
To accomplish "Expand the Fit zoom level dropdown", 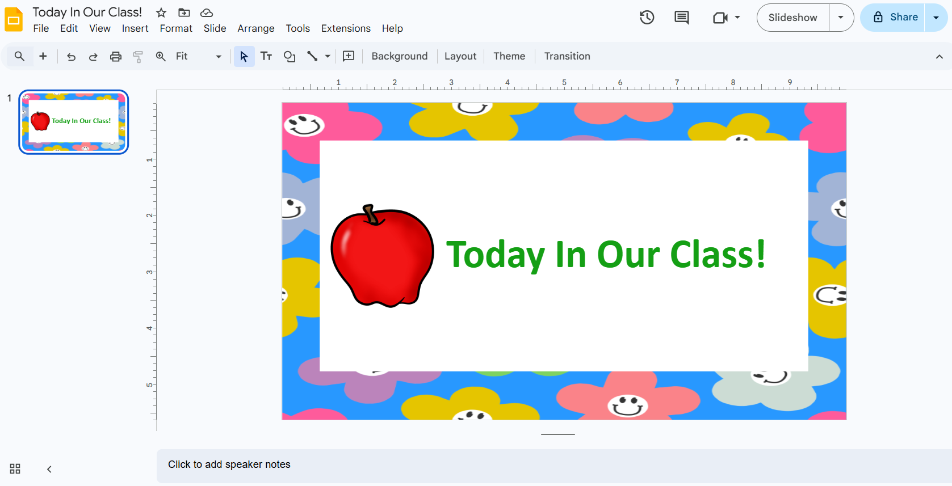I will pyautogui.click(x=218, y=57).
